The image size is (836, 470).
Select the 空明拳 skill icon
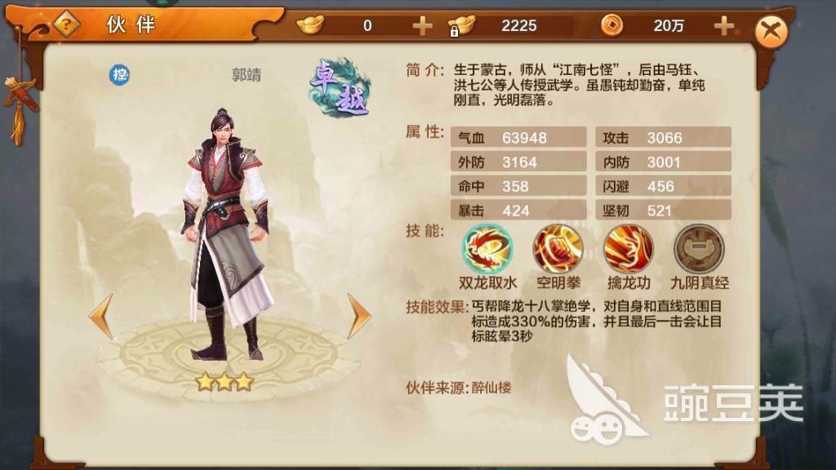(558, 250)
